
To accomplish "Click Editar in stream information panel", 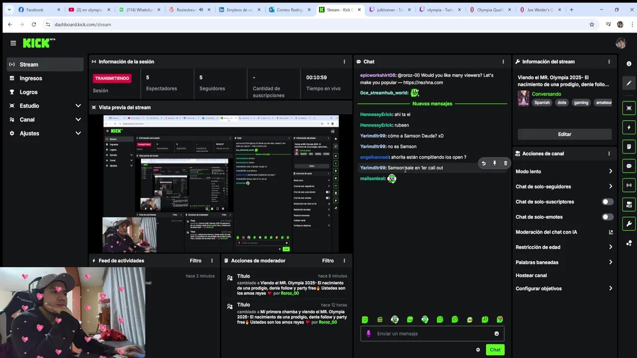I will [x=564, y=134].
